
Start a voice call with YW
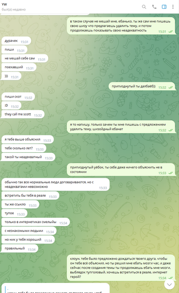pyautogui.click(x=154, y=7)
